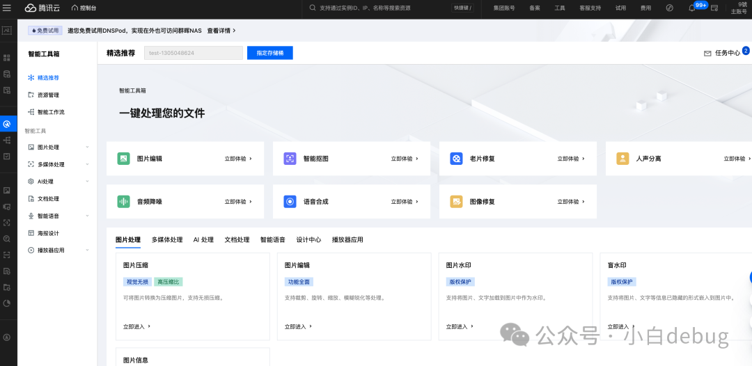Expand the AI处理 sidebar chevron
The image size is (752, 366).
pyautogui.click(x=87, y=182)
